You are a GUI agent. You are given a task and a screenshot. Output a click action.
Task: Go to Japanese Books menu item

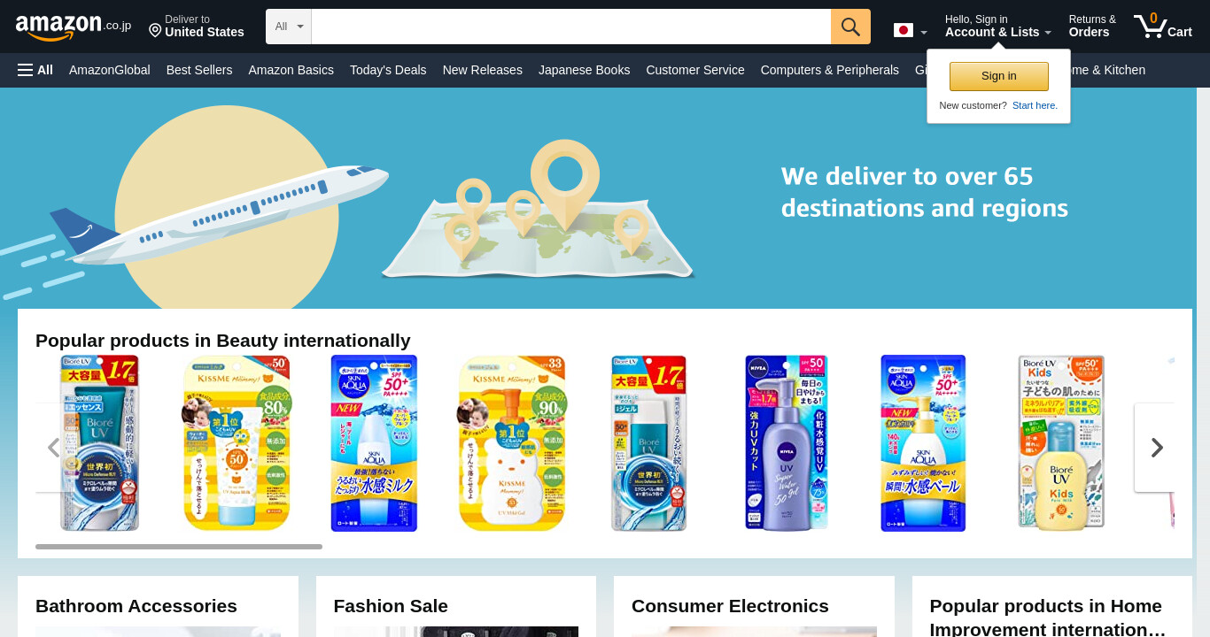584,70
